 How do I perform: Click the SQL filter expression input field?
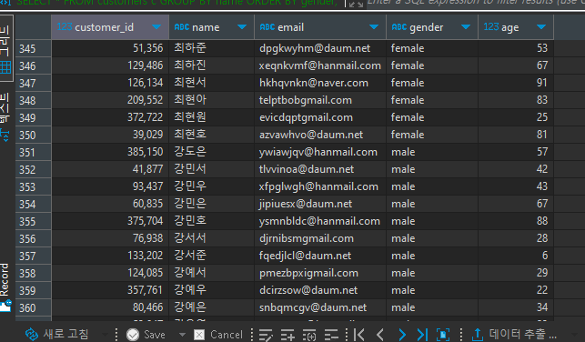pos(475,3)
